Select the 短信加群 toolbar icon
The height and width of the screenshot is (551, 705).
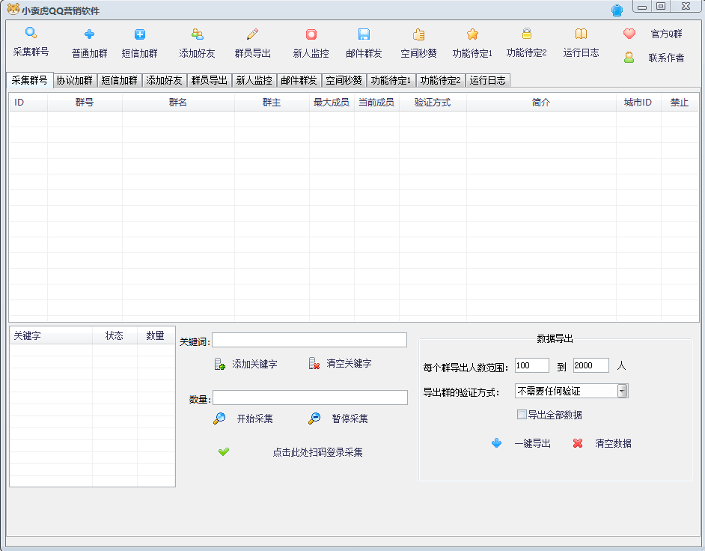pyautogui.click(x=140, y=34)
